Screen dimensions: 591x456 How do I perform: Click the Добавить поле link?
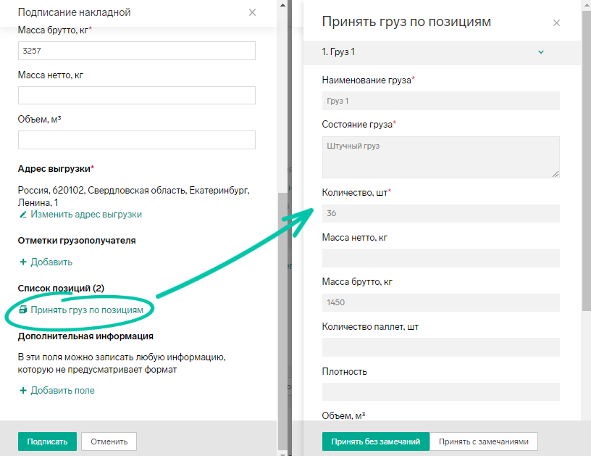pos(62,390)
